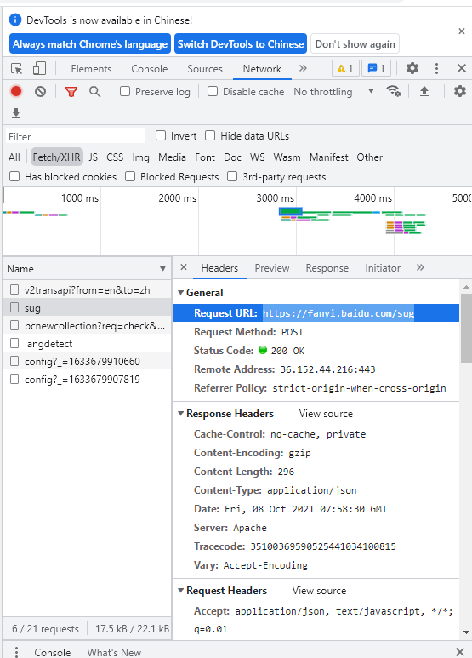Enable the Preserve log checkbox

[125, 91]
